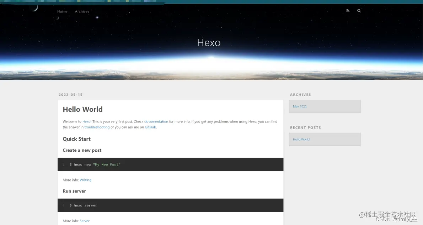Click the Create a new post heading
Image resolution: width=423 pixels, height=225 pixels.
(x=82, y=150)
